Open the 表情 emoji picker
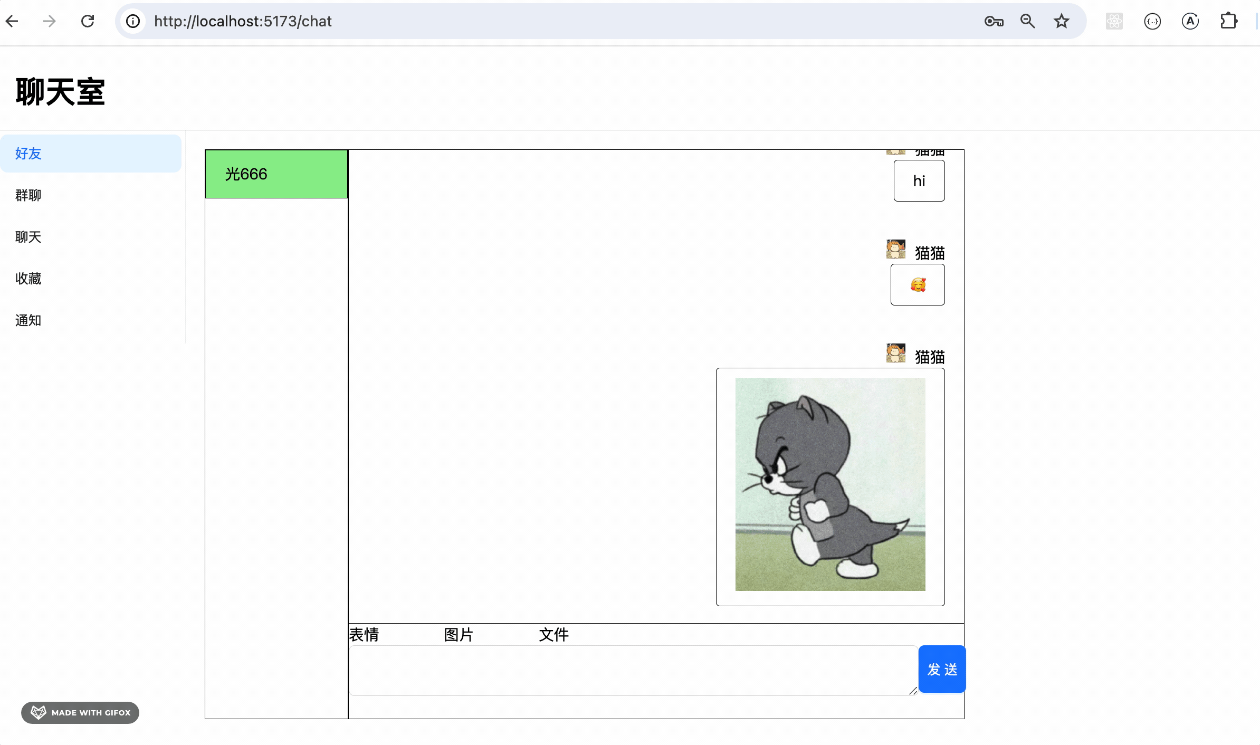This screenshot has width=1260, height=745. (364, 635)
